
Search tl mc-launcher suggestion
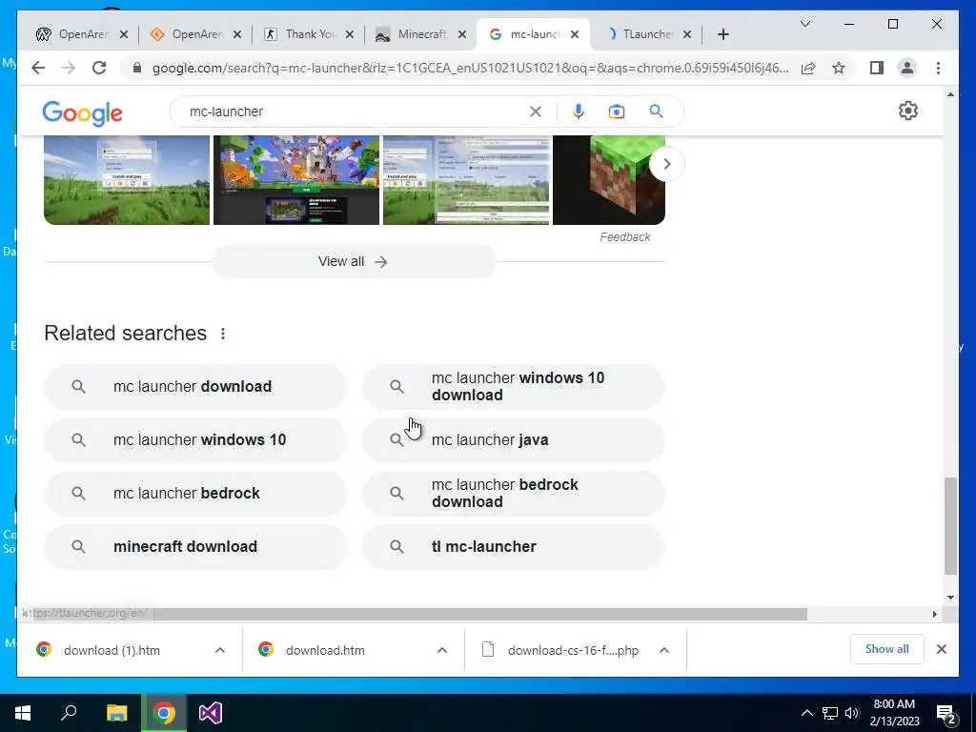pyautogui.click(x=514, y=546)
